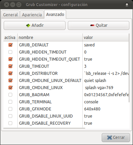Enable the GRUB_HIDDEN_TIMEOUT checkbox
The image size is (133, 145).
click(11, 52)
